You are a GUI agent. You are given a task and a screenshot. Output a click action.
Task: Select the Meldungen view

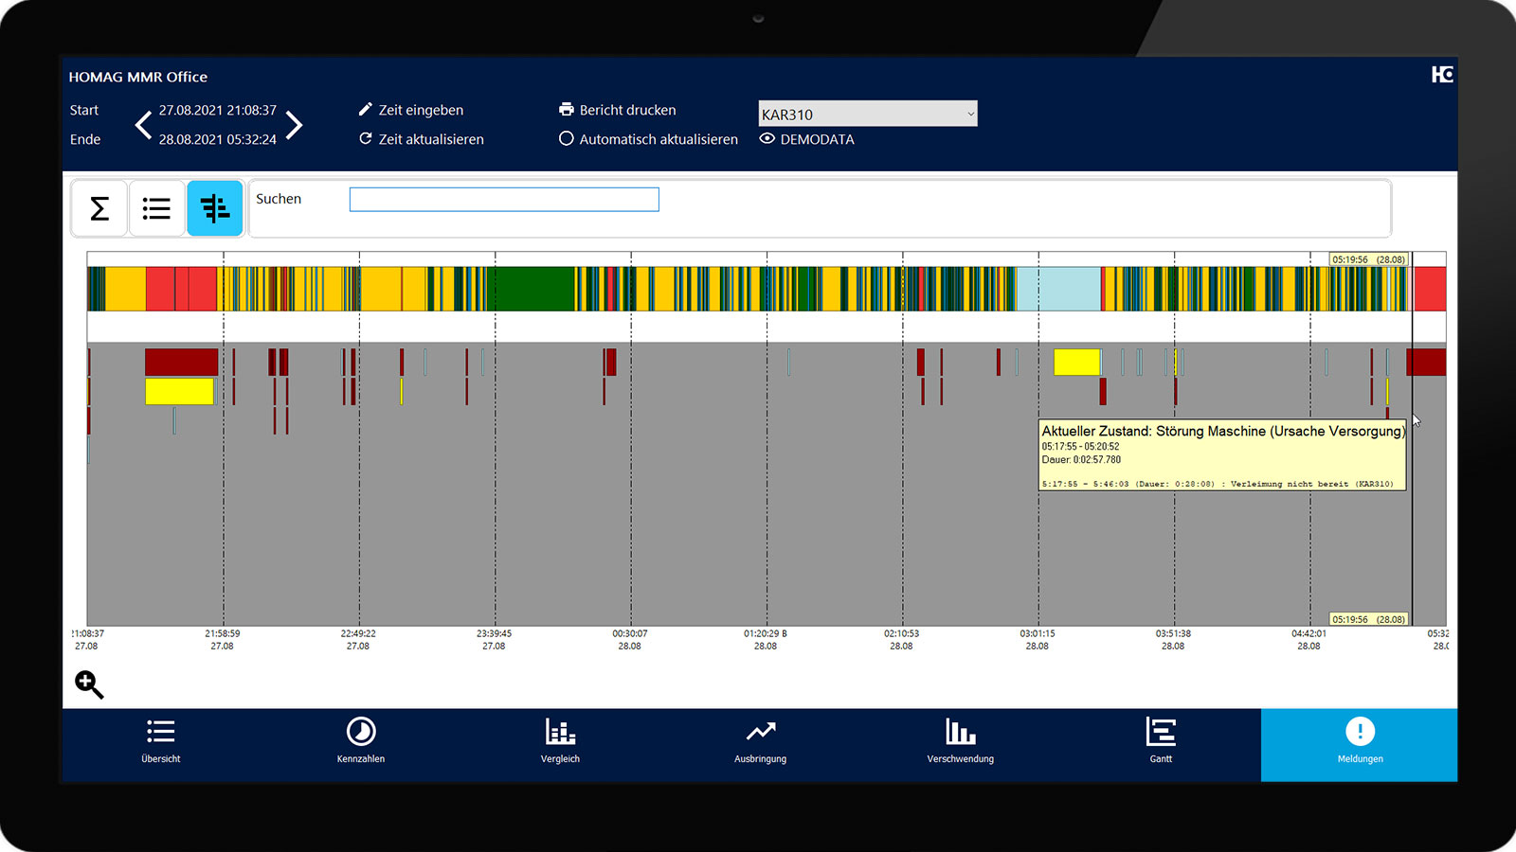[x=1360, y=740]
